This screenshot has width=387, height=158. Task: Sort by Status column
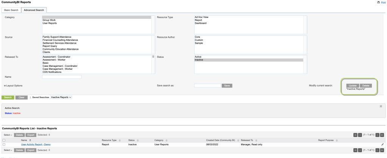pyautogui.click(x=138, y=140)
